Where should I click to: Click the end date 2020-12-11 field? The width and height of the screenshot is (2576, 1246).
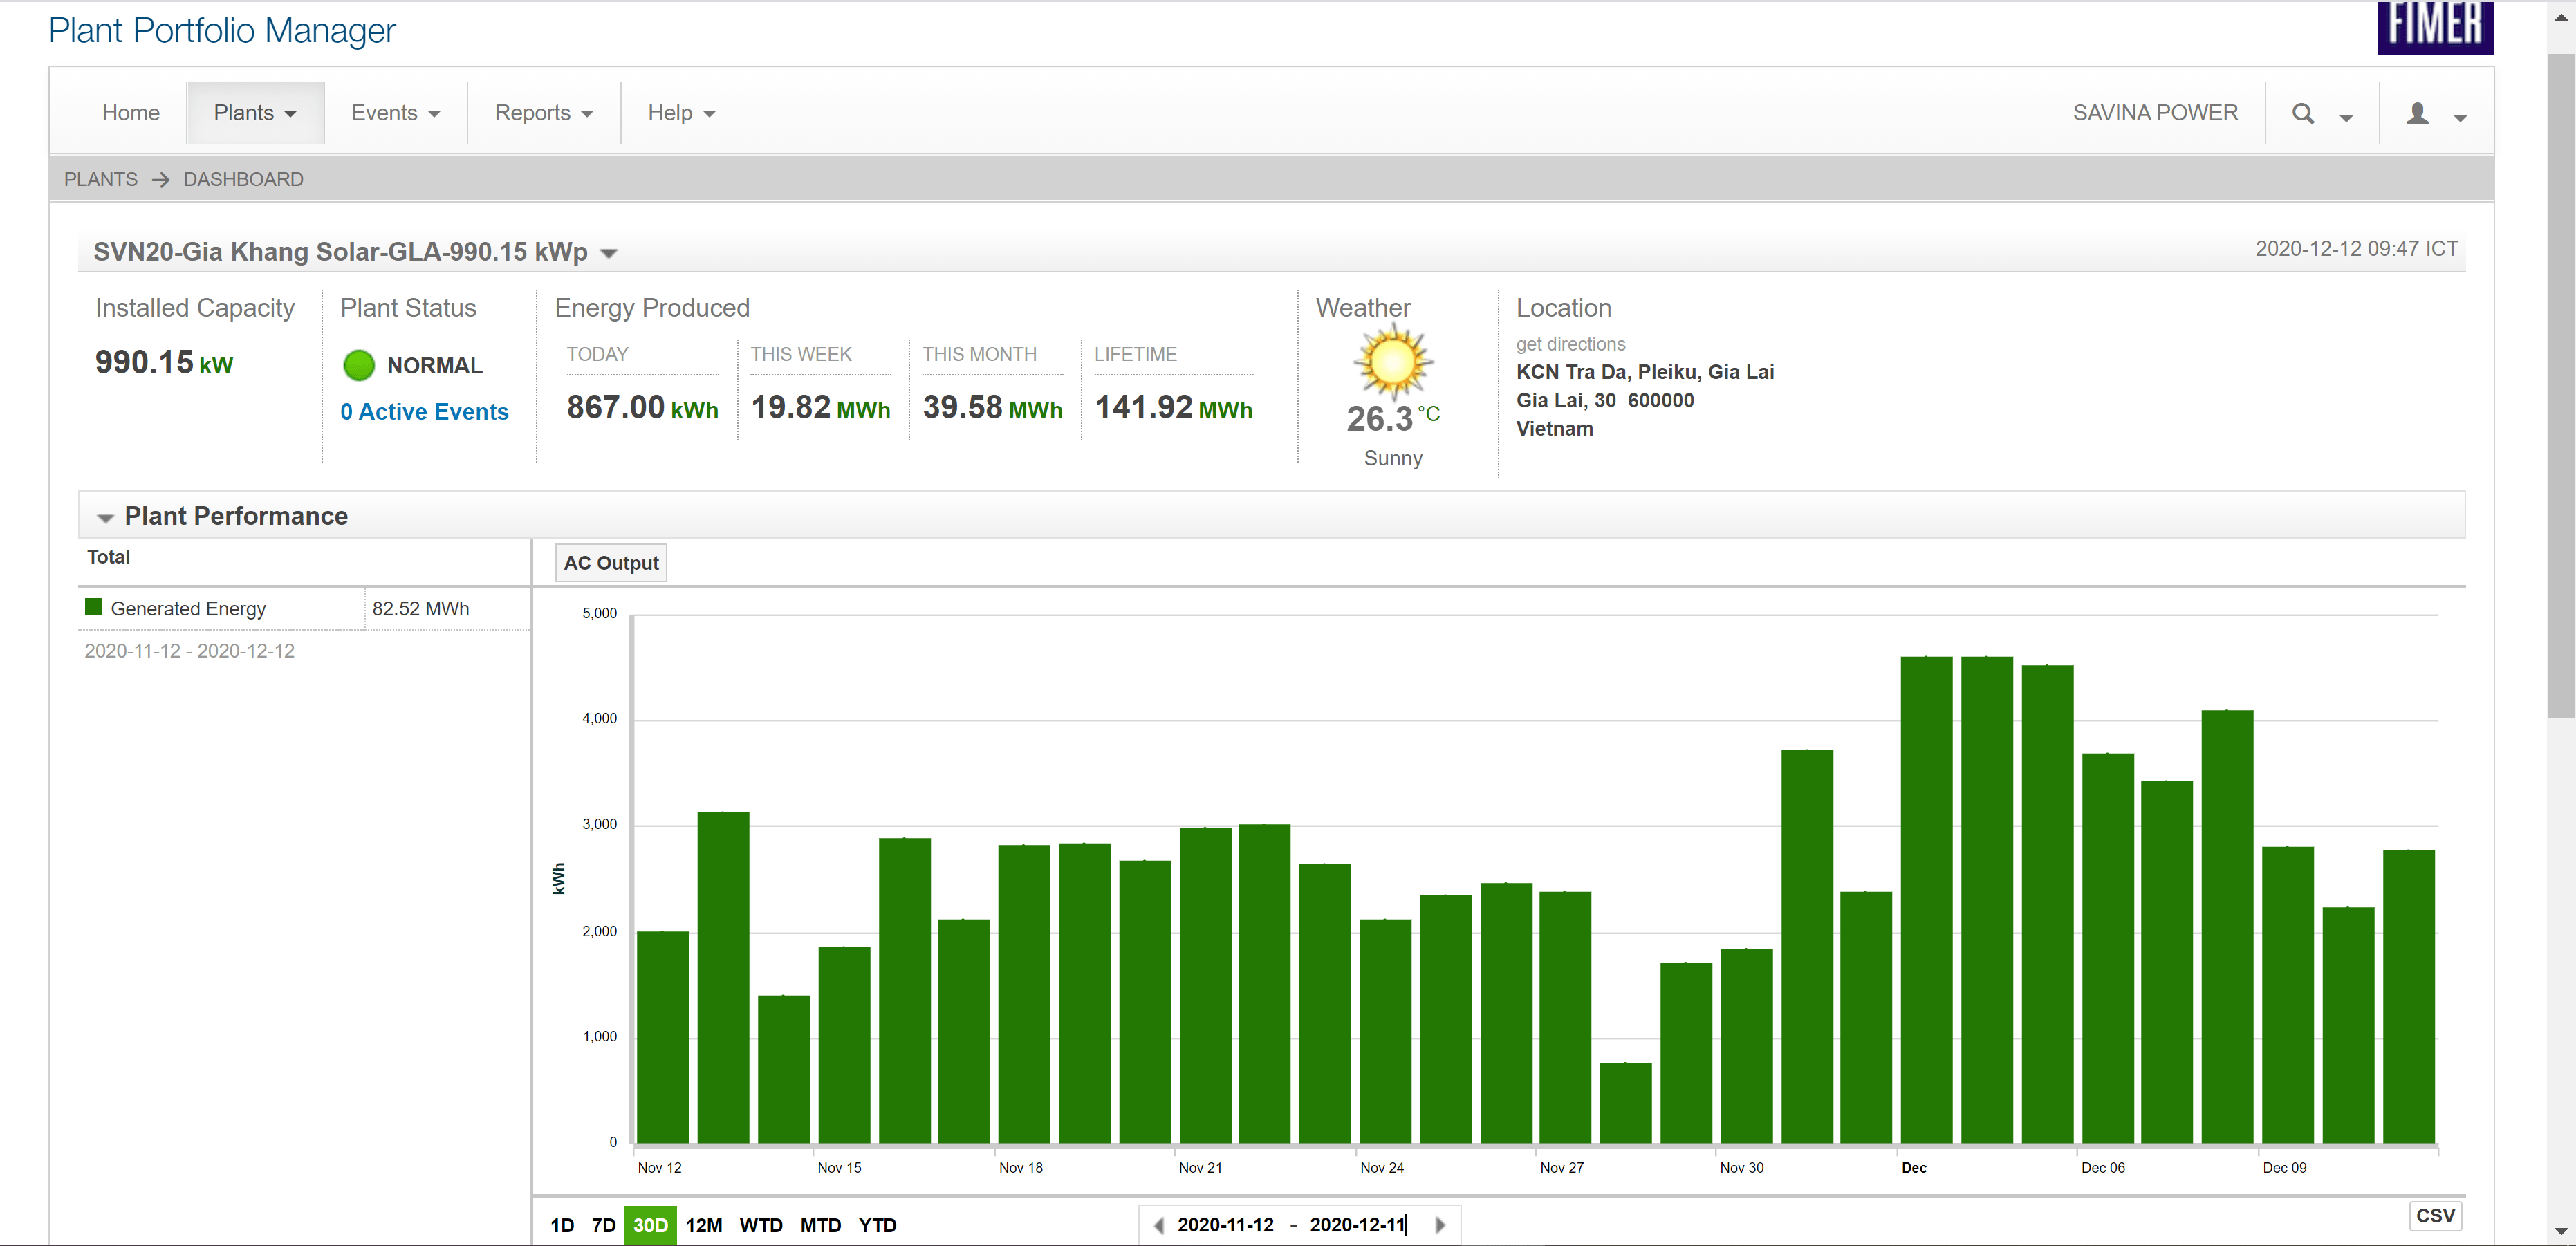(1357, 1225)
